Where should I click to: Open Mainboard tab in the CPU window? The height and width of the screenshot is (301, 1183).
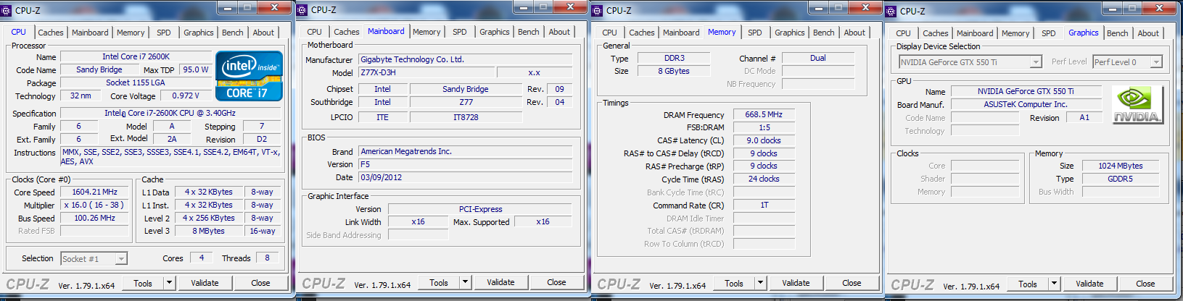tap(90, 33)
